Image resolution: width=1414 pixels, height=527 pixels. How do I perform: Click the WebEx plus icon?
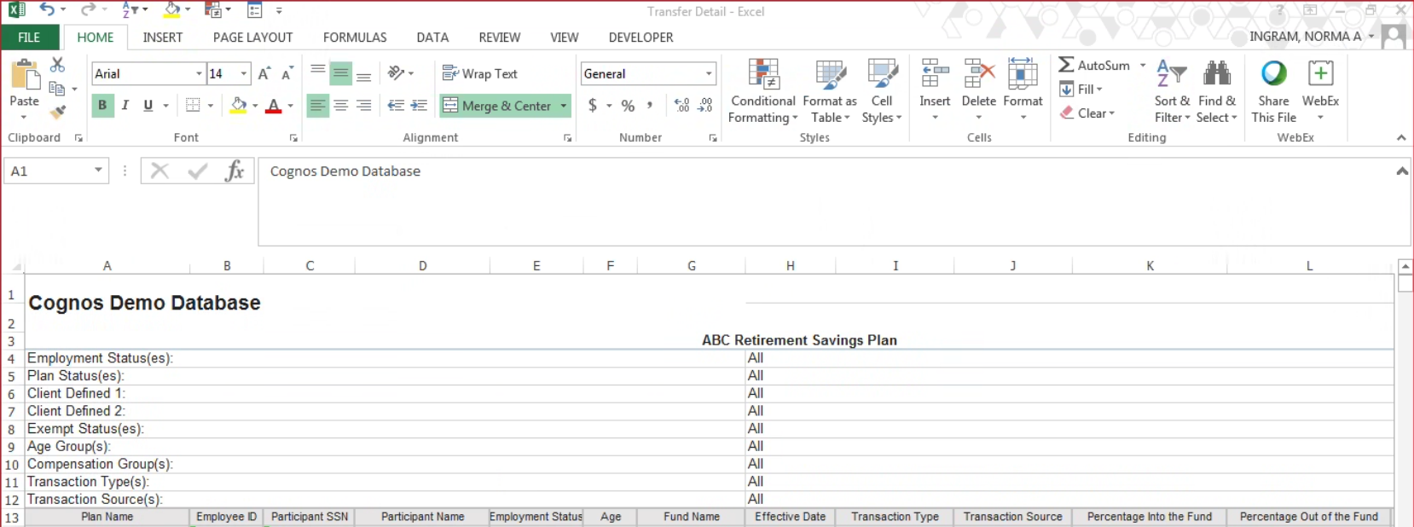(x=1320, y=73)
